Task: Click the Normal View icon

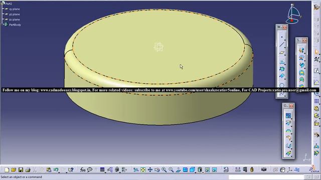Action: pyautogui.click(x=178, y=170)
